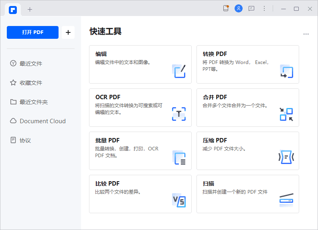Click the Scan (扫描) scanner icon
Screen dimensions: 318x230
tap(286, 200)
